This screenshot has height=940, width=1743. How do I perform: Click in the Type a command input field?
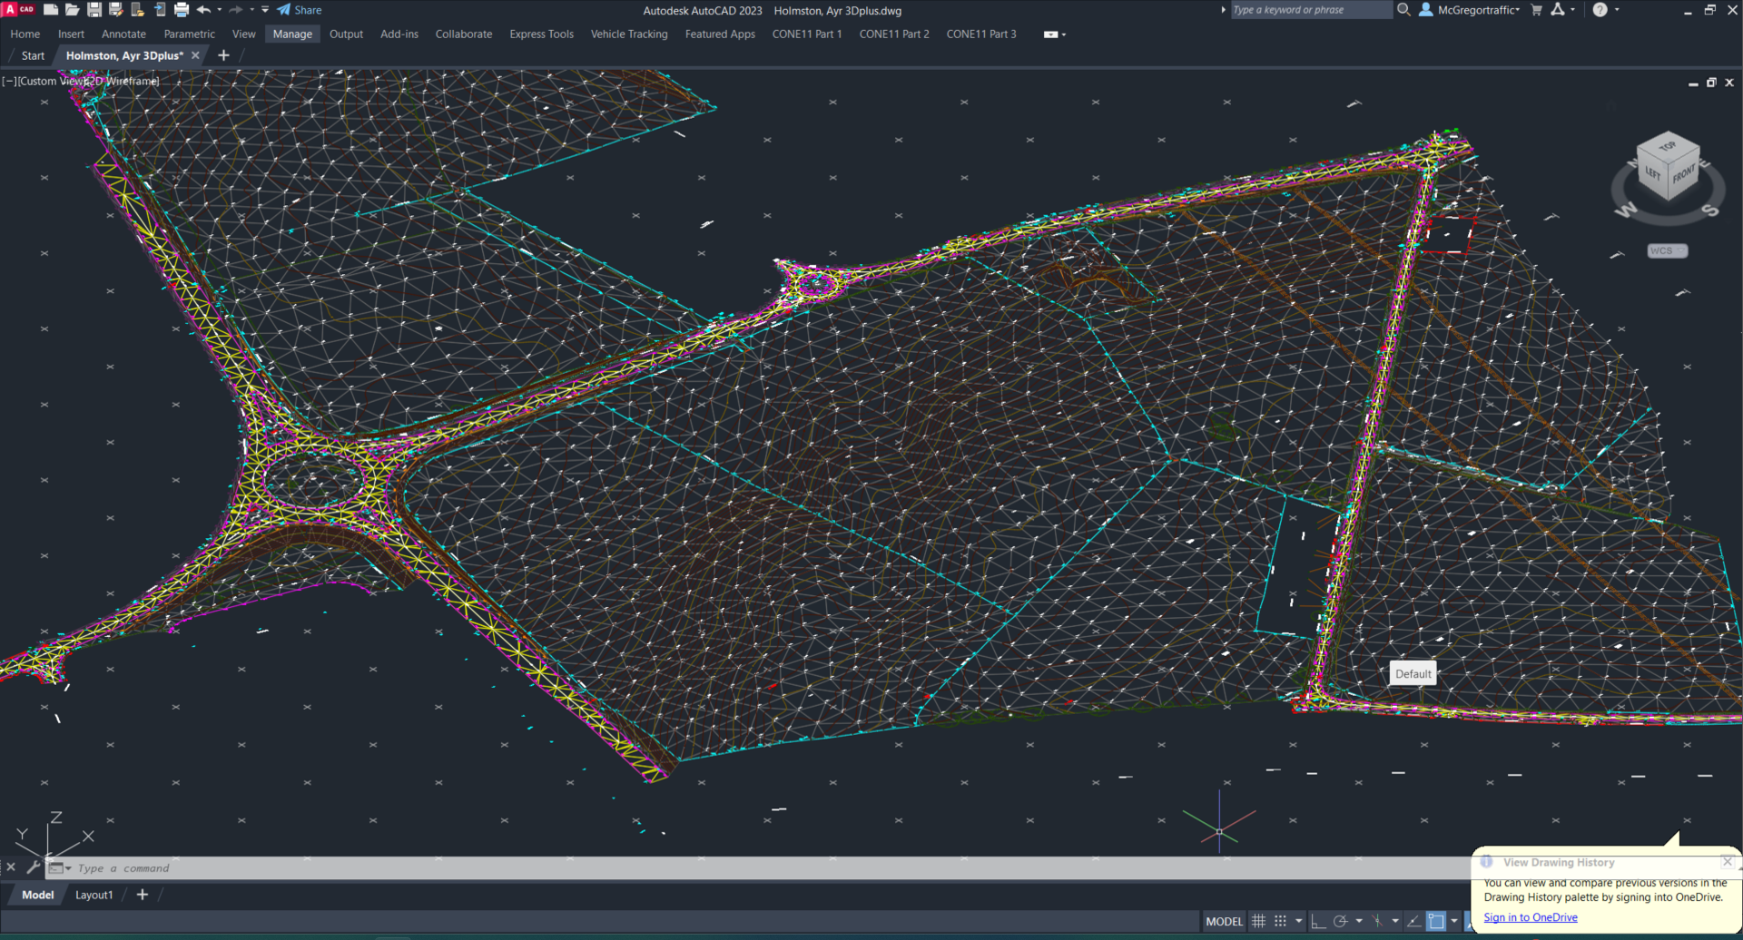pyautogui.click(x=454, y=868)
